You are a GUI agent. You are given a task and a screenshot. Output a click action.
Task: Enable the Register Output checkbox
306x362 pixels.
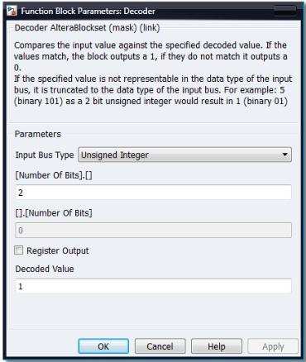(19, 250)
